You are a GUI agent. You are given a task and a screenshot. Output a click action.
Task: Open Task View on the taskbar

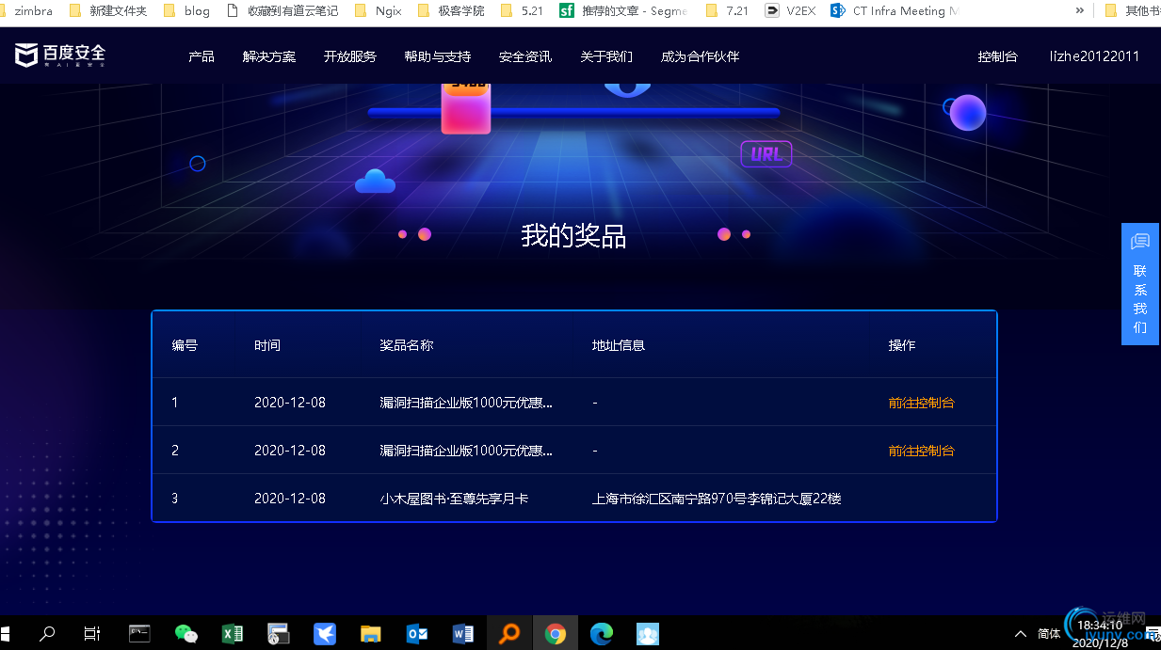click(92, 633)
